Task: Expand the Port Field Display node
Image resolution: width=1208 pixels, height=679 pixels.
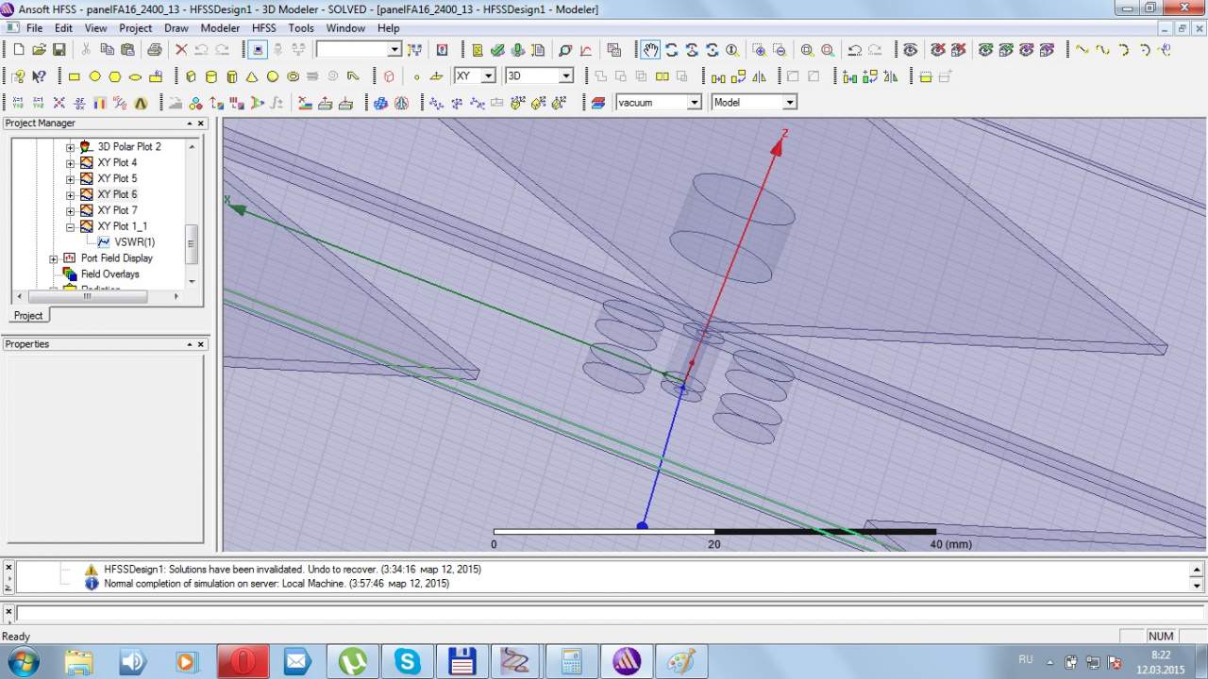Action: 54,258
